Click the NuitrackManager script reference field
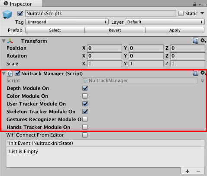 tap(139, 80)
